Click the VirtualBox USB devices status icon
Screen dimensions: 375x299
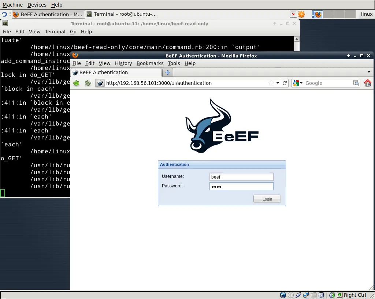click(x=298, y=295)
